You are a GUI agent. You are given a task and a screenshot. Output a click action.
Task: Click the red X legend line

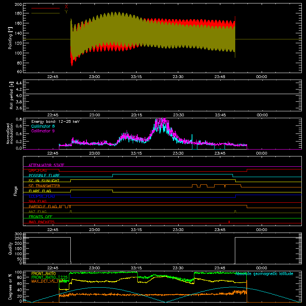(46, 8)
